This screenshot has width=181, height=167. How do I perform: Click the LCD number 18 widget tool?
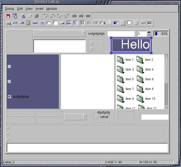pyautogui.click(x=42, y=23)
